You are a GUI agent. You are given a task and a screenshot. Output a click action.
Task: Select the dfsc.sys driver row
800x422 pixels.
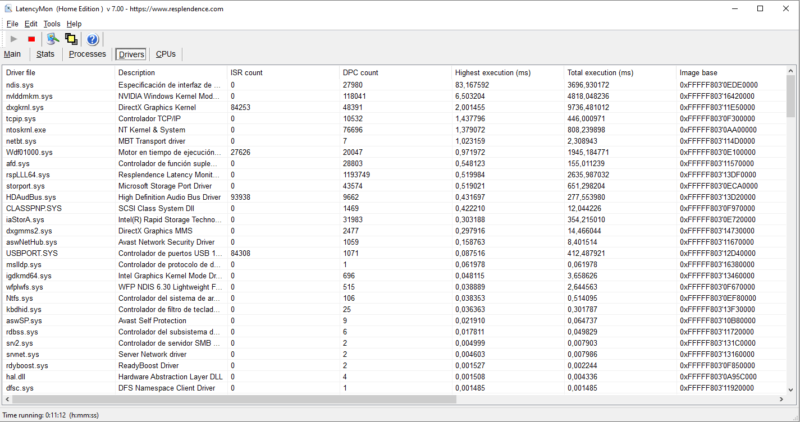(x=394, y=388)
